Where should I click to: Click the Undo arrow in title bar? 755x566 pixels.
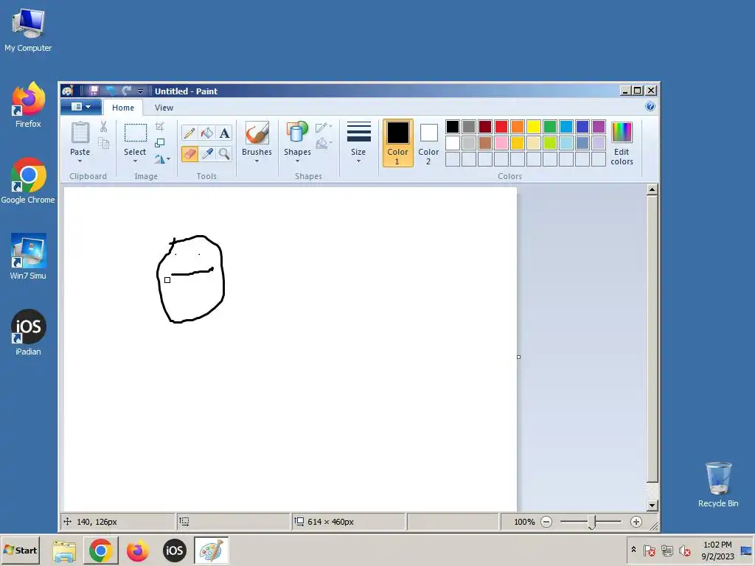click(x=111, y=91)
